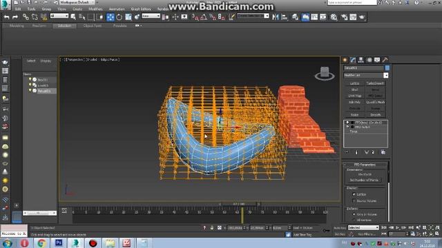Toggle the Angle Snap icon
The width and height of the screenshot is (442, 248).
click(x=204, y=17)
